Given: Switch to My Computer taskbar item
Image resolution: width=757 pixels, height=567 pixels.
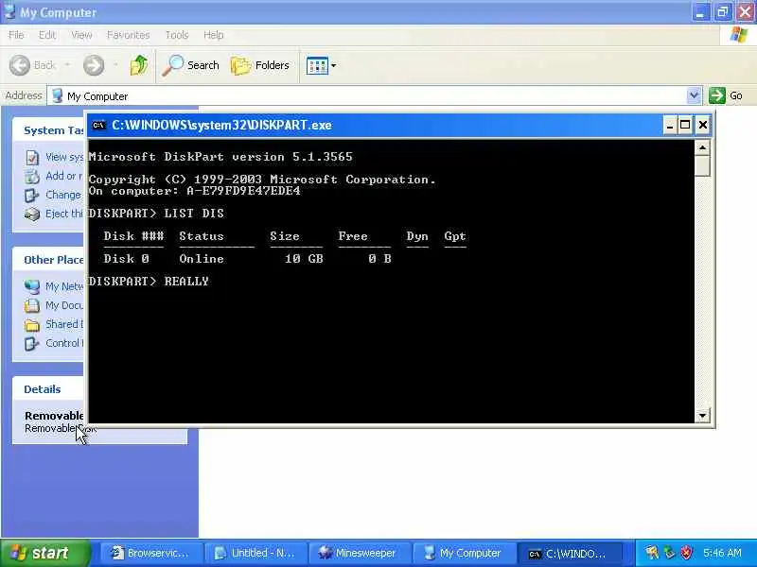Looking at the screenshot, I should (x=465, y=553).
